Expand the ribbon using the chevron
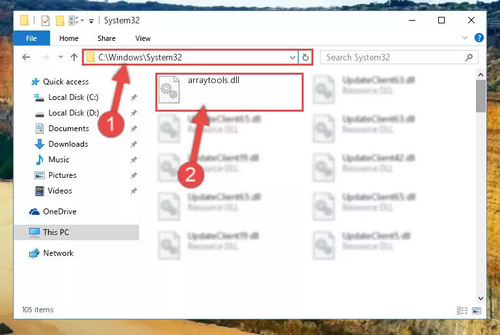The image size is (500, 335). pyautogui.click(x=465, y=38)
